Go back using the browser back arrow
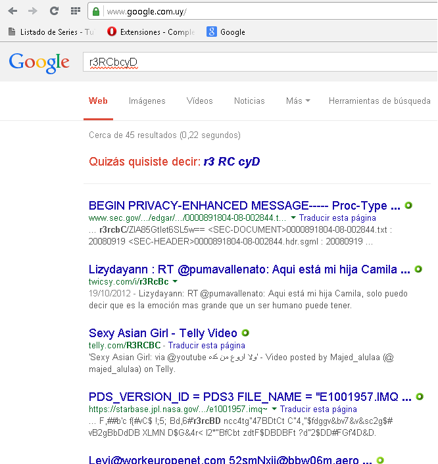The image size is (438, 464). (x=12, y=11)
